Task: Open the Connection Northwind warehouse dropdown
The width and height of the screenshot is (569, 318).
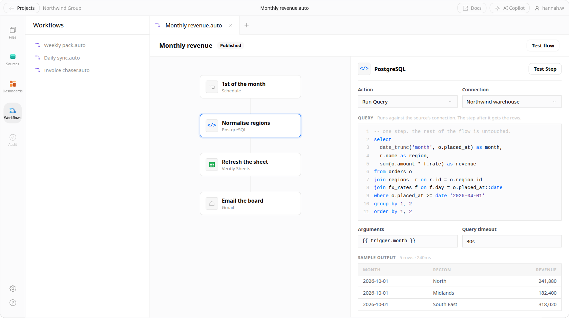Action: coord(511,102)
